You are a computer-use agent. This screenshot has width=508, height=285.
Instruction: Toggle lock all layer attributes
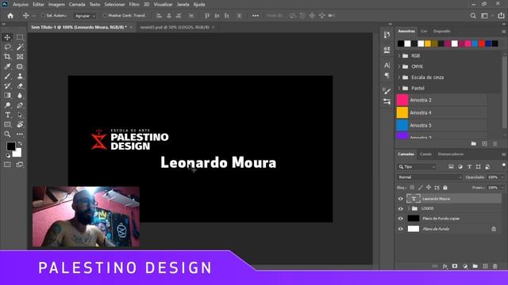[x=445, y=188]
